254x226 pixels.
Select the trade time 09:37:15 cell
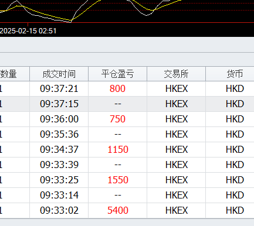pyautogui.click(x=59, y=104)
